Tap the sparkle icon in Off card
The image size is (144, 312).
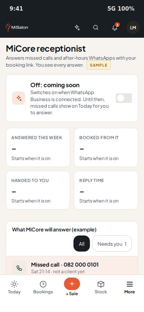tap(19, 98)
